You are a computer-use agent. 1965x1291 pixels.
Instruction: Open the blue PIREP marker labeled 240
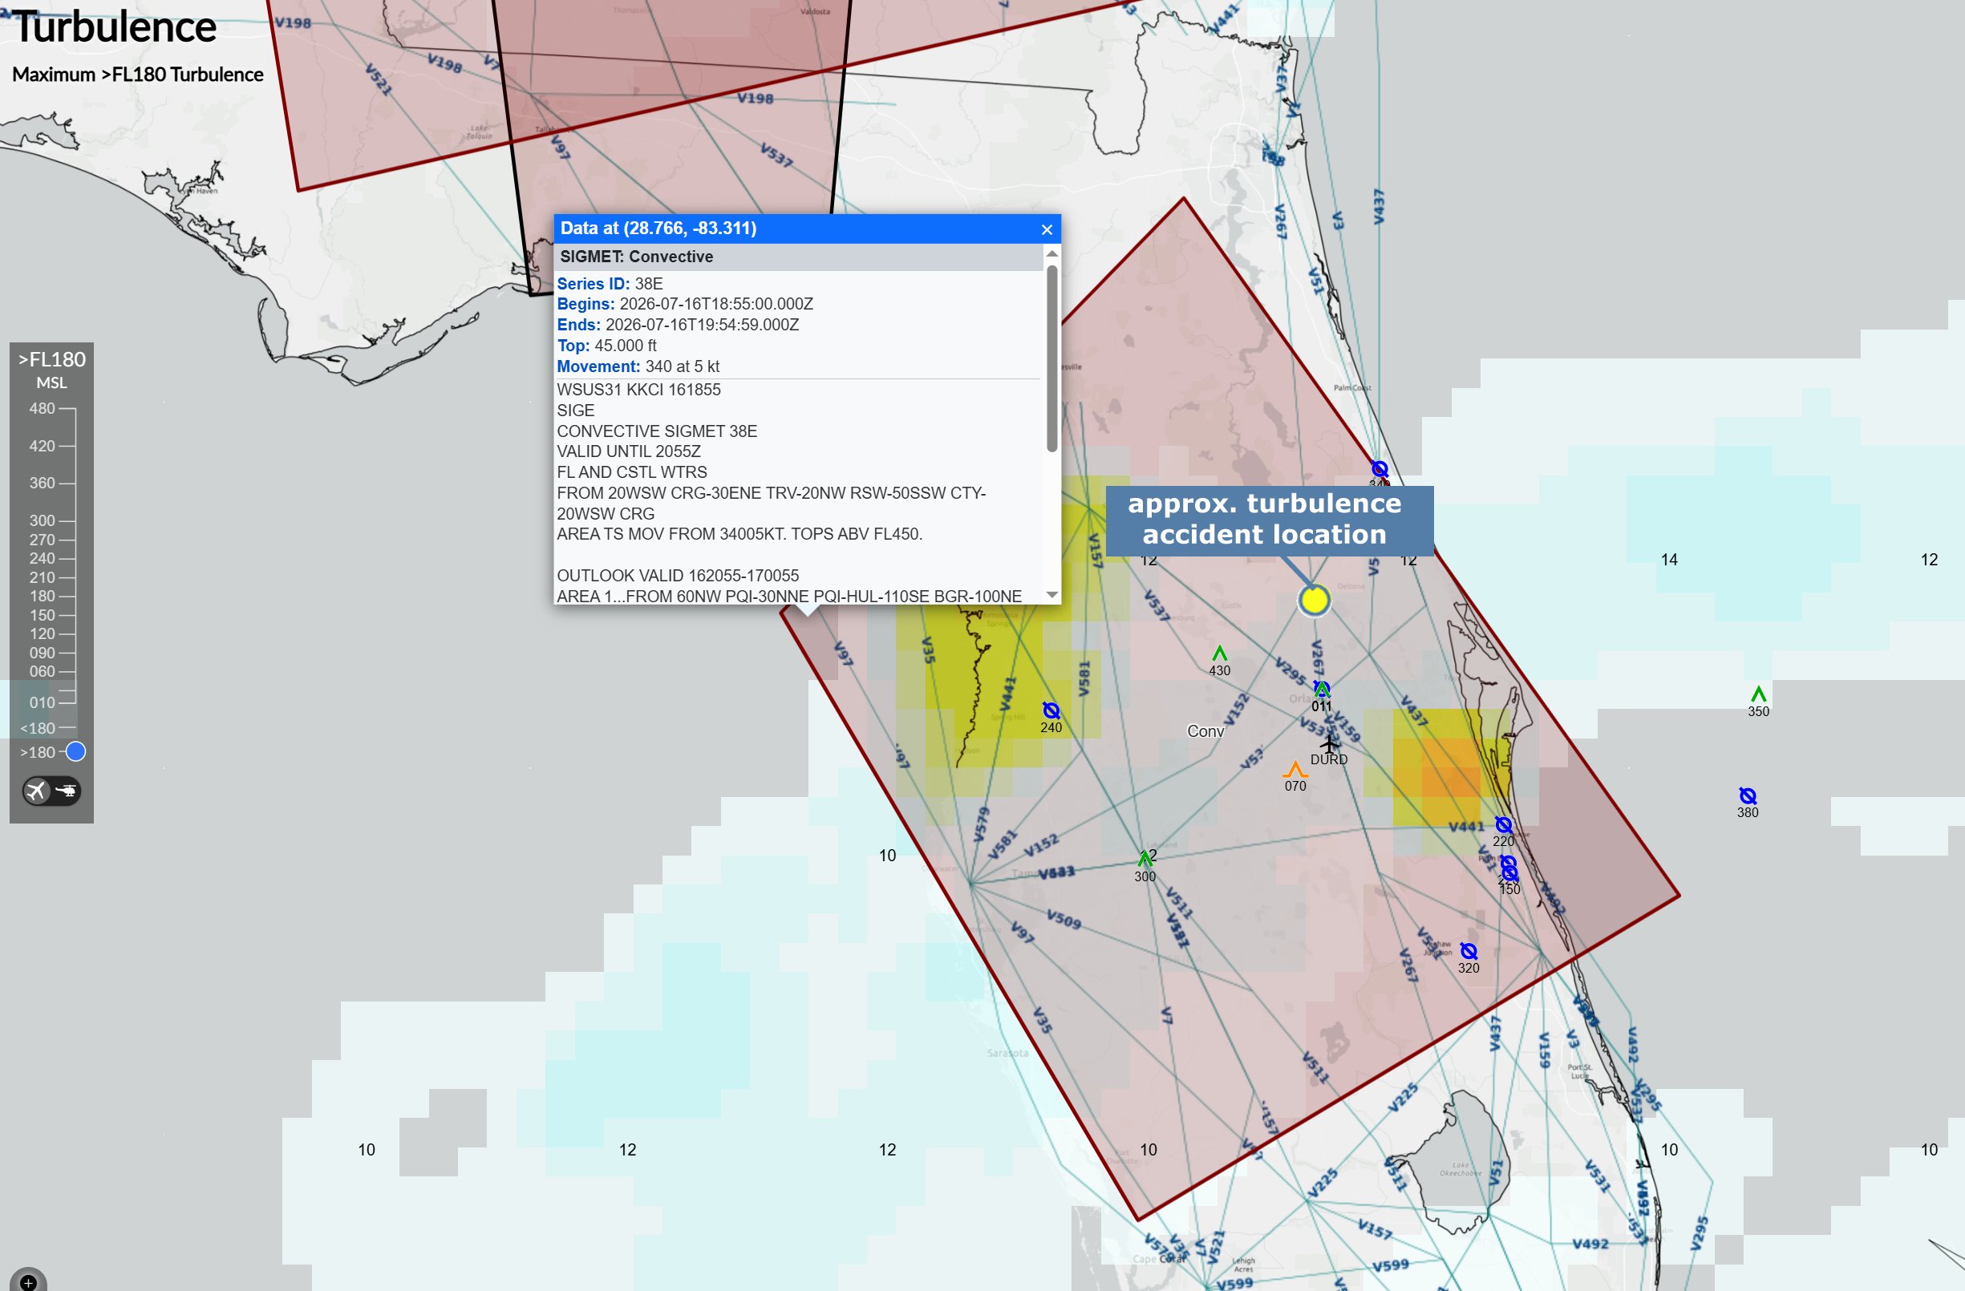pyautogui.click(x=1051, y=710)
